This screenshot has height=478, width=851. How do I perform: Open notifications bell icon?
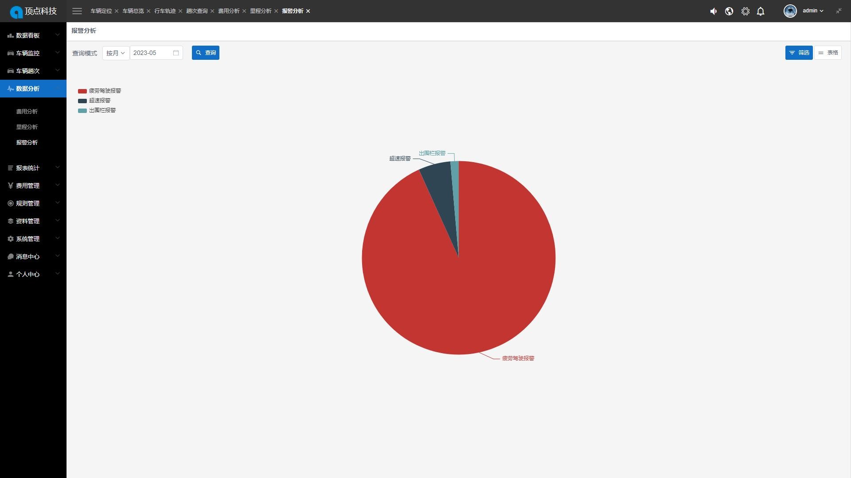click(x=761, y=12)
